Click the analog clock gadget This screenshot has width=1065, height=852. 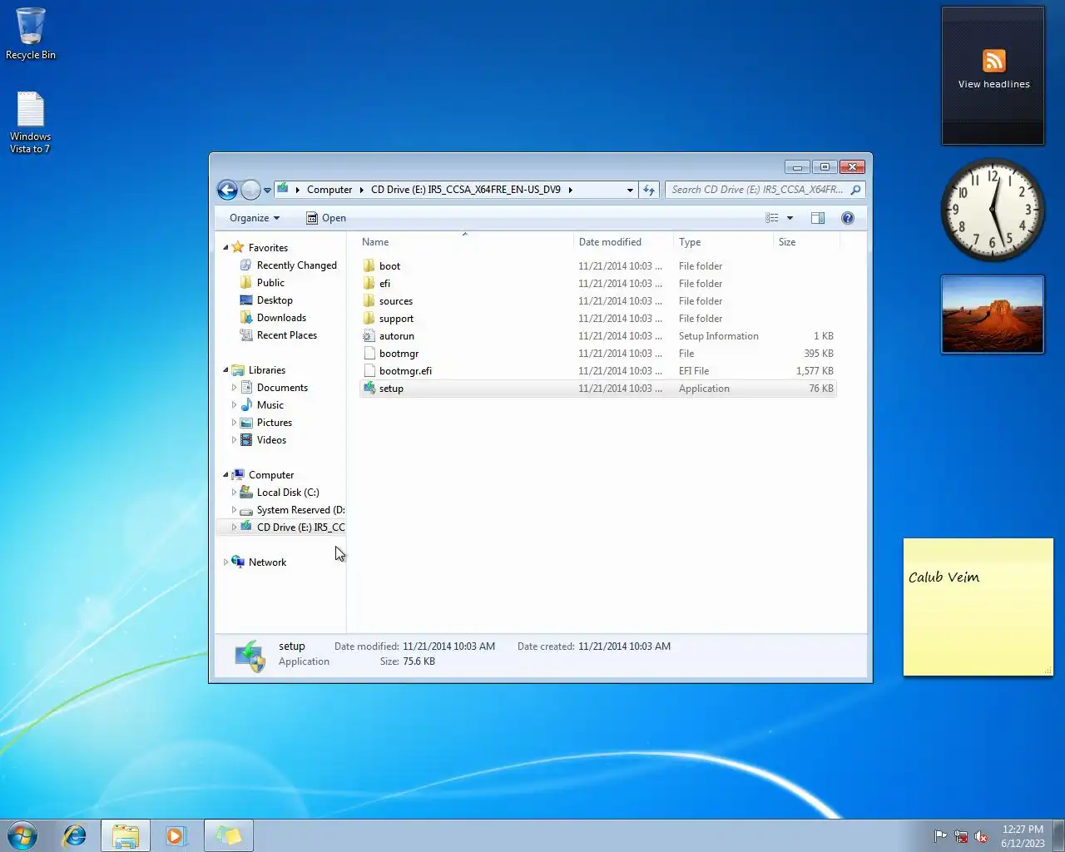click(993, 211)
